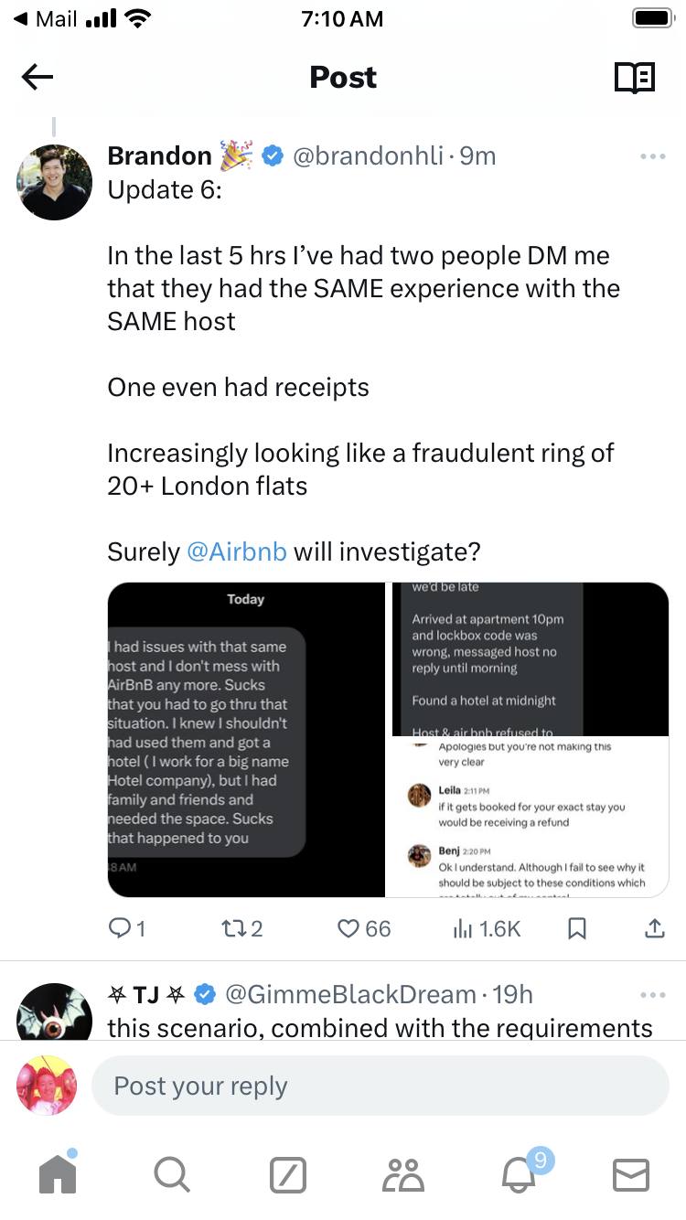Bookmark Brandon's Update 6 post
686x1220 pixels.
577,928
